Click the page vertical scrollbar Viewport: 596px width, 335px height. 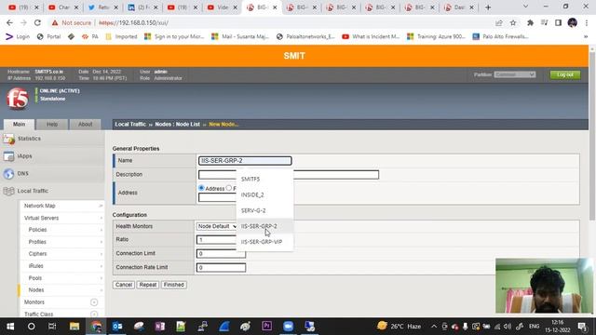[x=592, y=137]
